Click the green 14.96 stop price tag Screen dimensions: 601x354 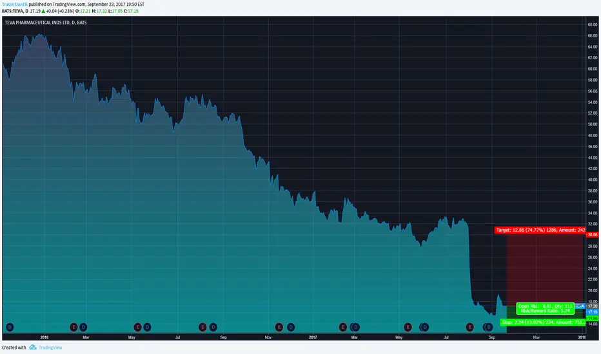coord(592,319)
